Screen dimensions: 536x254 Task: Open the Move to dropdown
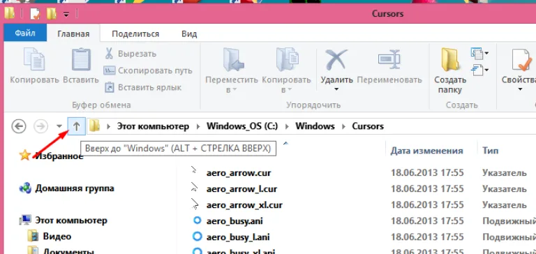coord(232,84)
